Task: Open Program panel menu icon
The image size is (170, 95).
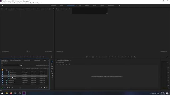Action: click(x=70, y=9)
